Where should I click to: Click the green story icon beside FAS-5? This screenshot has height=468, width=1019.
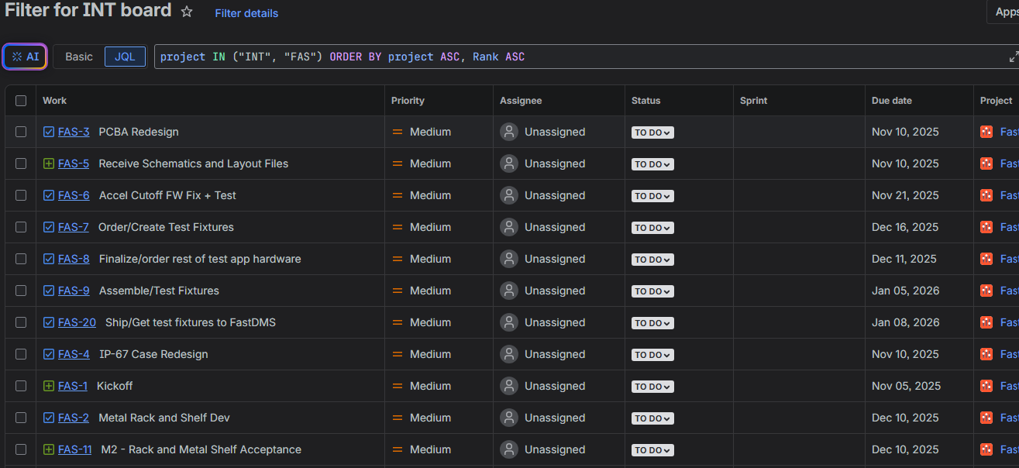tap(49, 163)
